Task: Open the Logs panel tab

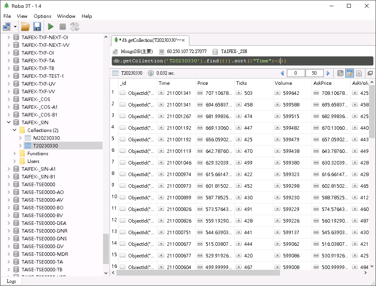Action: [x=11, y=281]
